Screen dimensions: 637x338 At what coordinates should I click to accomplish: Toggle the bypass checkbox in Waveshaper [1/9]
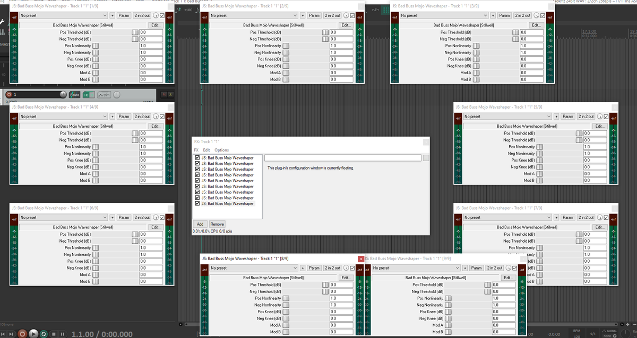click(162, 15)
